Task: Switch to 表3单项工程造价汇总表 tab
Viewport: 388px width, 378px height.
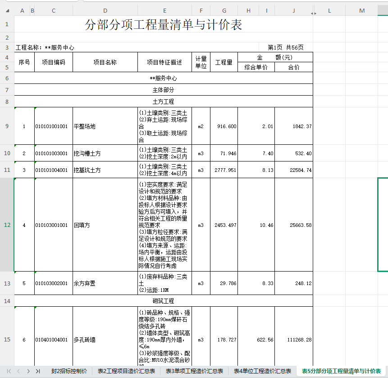Action: point(194,371)
